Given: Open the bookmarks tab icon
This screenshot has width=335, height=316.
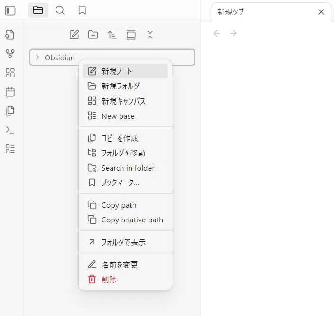Looking at the screenshot, I should 82,10.
